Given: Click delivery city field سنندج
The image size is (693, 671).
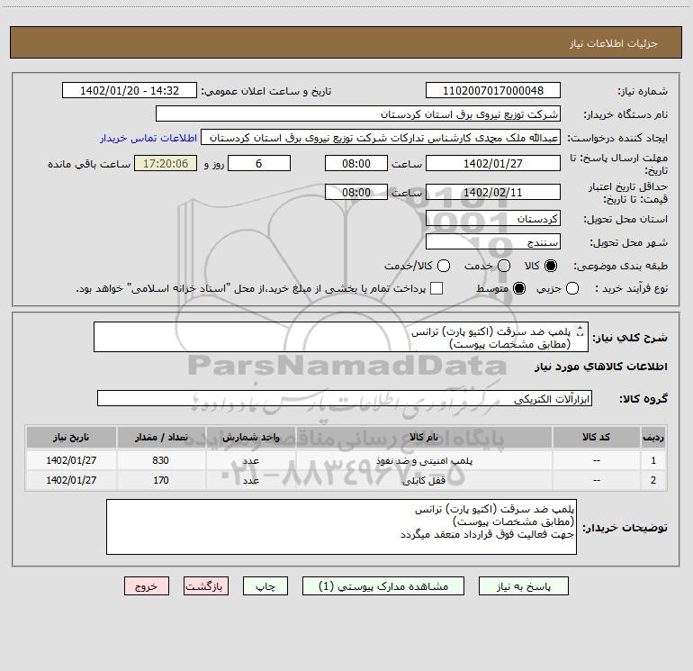Looking at the screenshot, I should [x=493, y=241].
